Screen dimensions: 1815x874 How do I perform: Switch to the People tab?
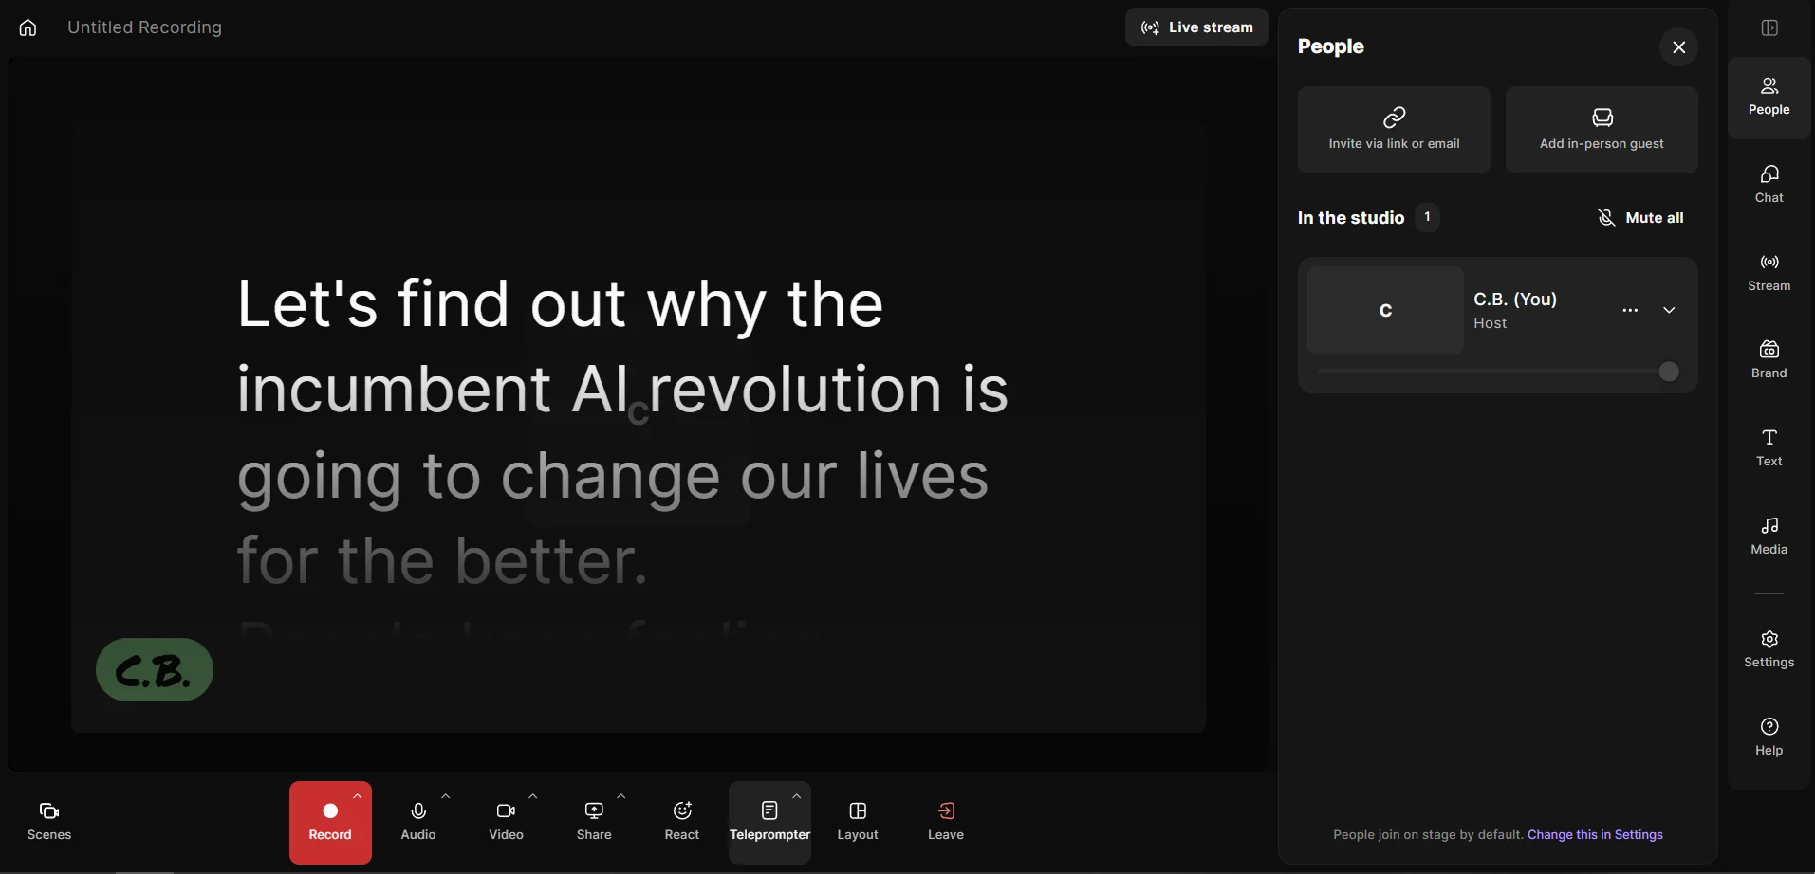[x=1769, y=98]
